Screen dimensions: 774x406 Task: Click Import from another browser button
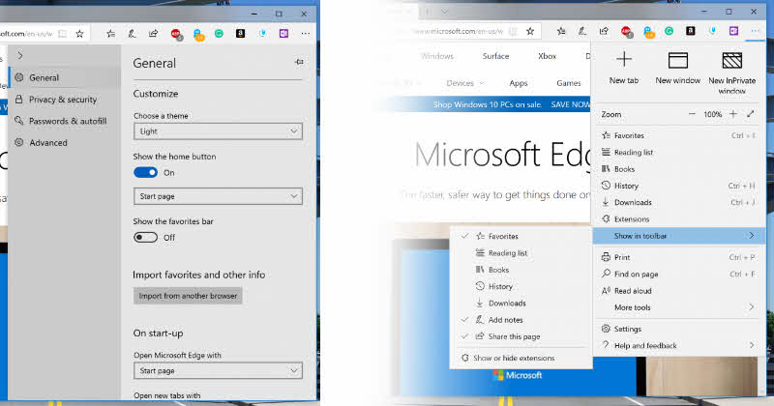(x=188, y=296)
